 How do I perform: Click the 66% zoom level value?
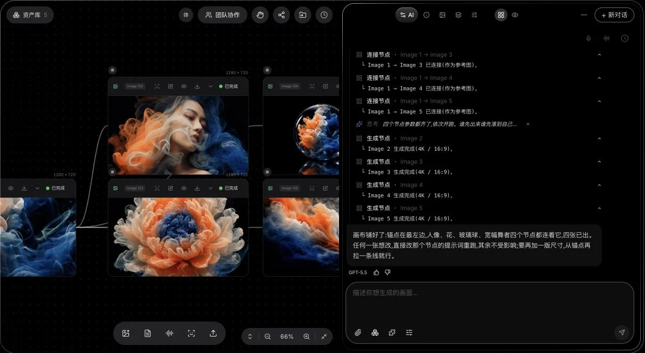point(287,336)
